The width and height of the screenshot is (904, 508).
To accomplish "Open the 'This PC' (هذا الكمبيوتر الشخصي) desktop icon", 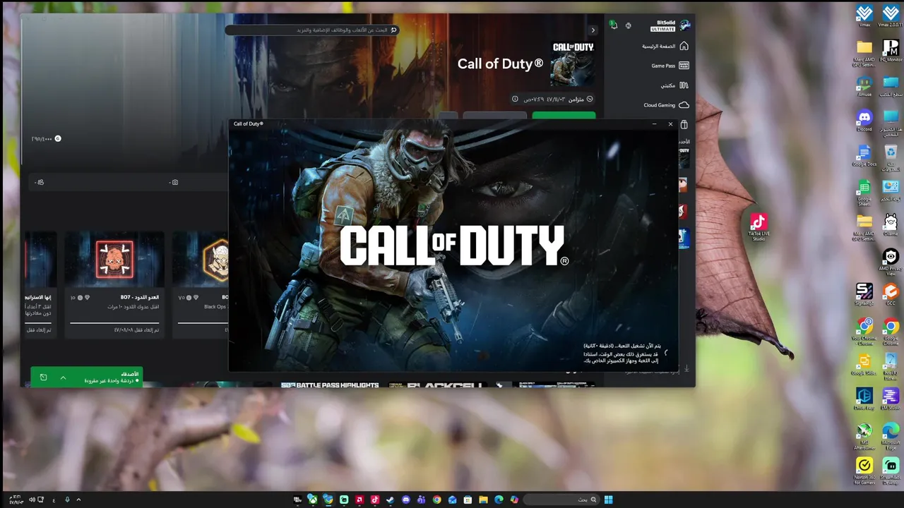I will (x=891, y=122).
